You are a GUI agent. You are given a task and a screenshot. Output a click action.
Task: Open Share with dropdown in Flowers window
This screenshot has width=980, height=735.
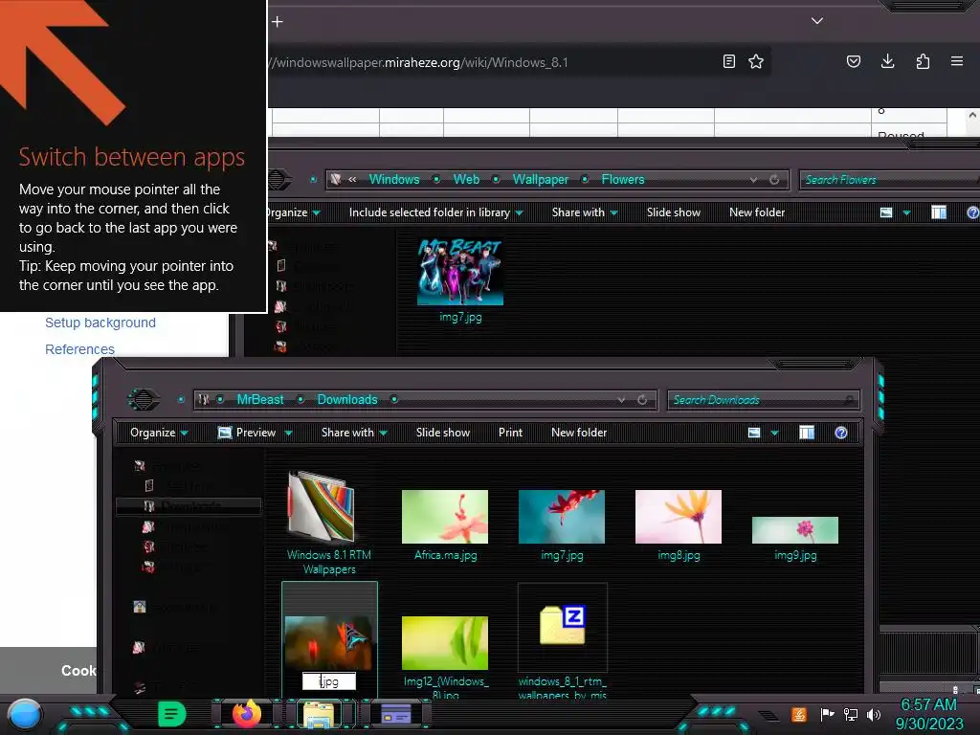point(585,212)
